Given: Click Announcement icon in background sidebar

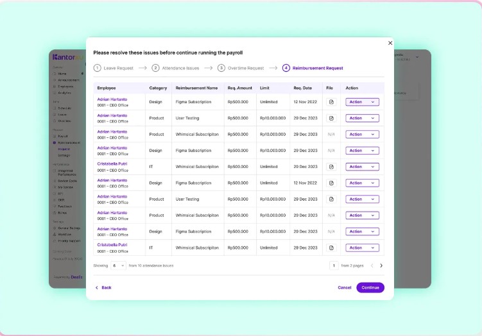Looking at the screenshot, I should (x=55, y=80).
